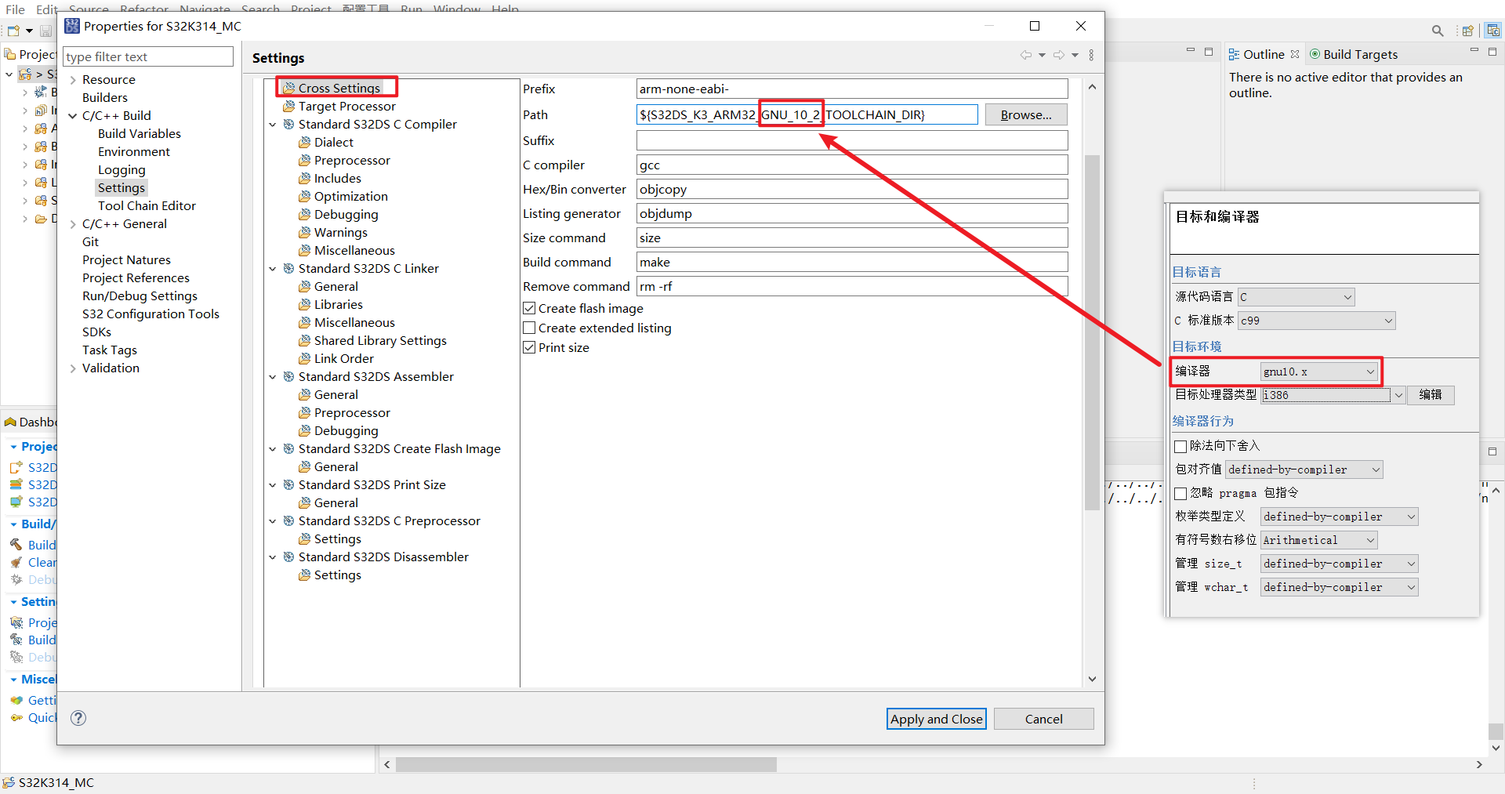Click the Standard S32DS C Compiler tool icon

289,124
